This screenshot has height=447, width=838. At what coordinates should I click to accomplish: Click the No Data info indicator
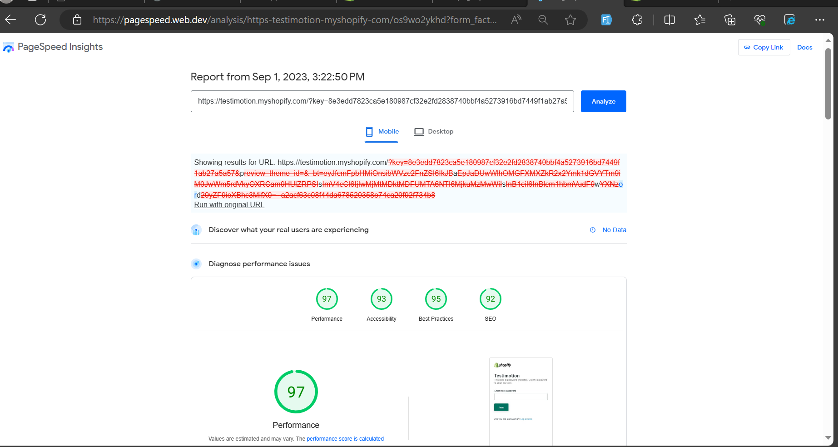point(608,230)
